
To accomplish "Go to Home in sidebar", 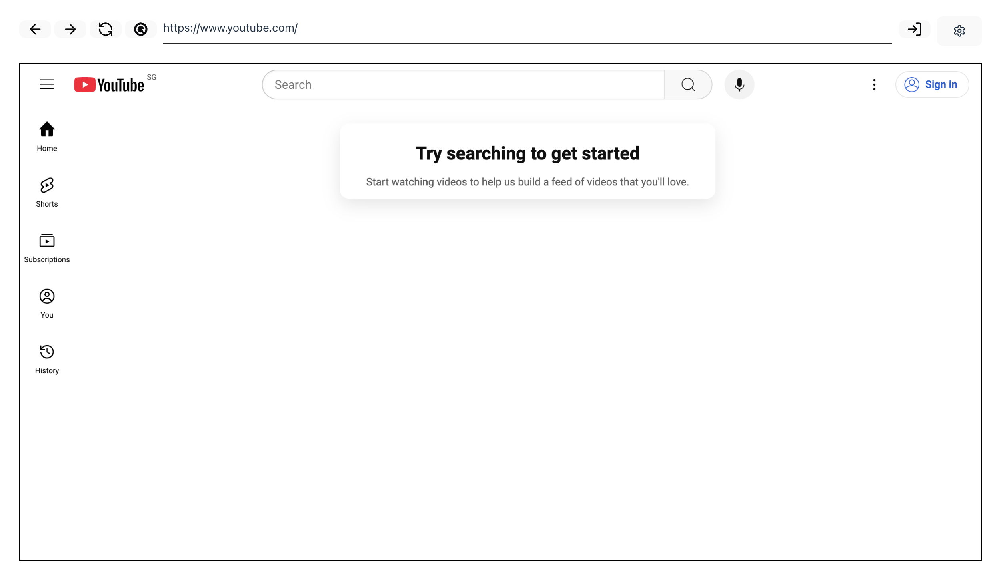I will (x=47, y=136).
